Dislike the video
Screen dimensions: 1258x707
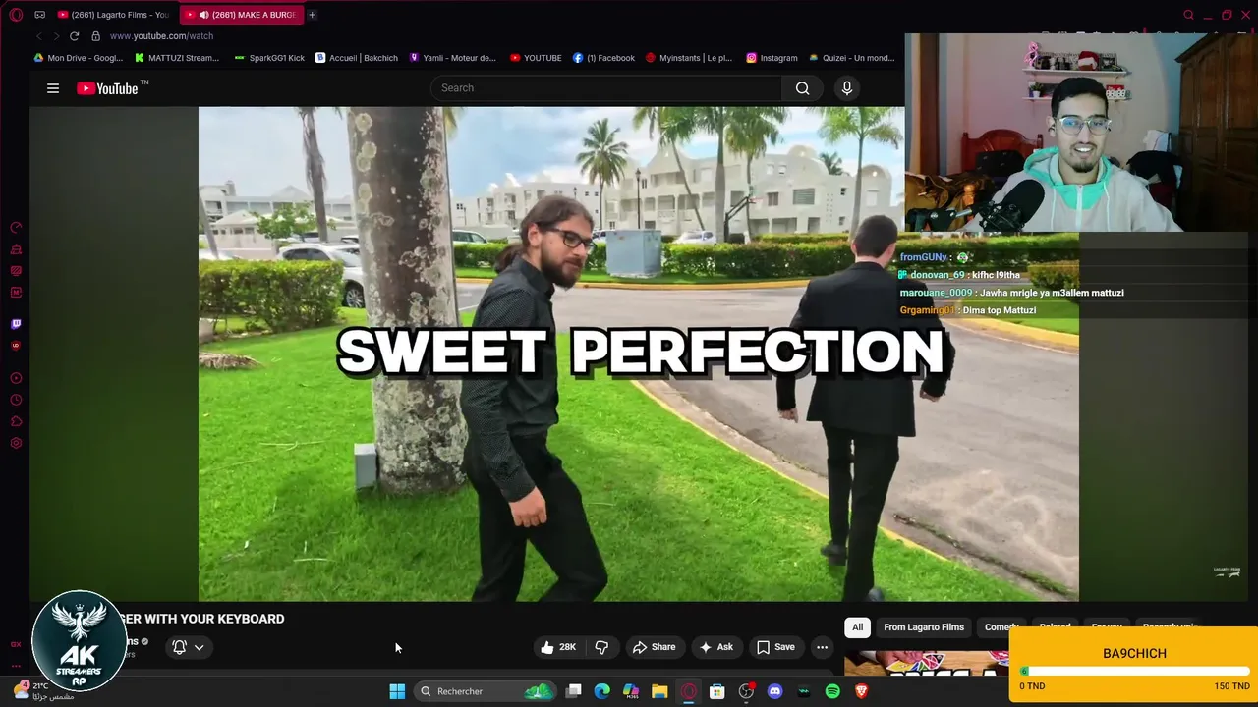click(601, 647)
